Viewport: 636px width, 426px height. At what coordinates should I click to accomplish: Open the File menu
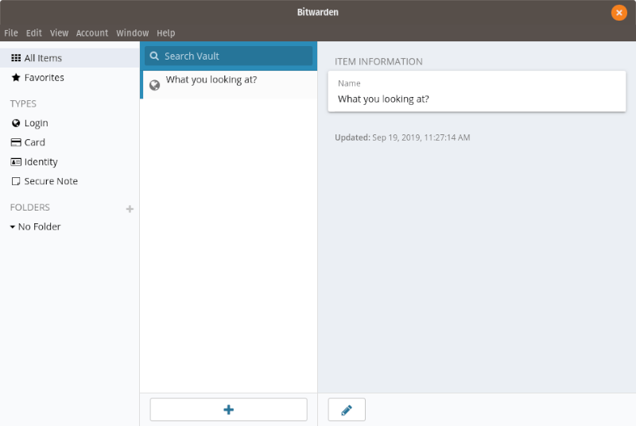point(11,33)
